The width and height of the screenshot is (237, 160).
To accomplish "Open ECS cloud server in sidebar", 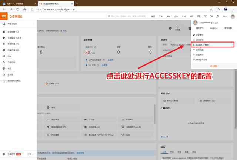I will tap(13, 31).
